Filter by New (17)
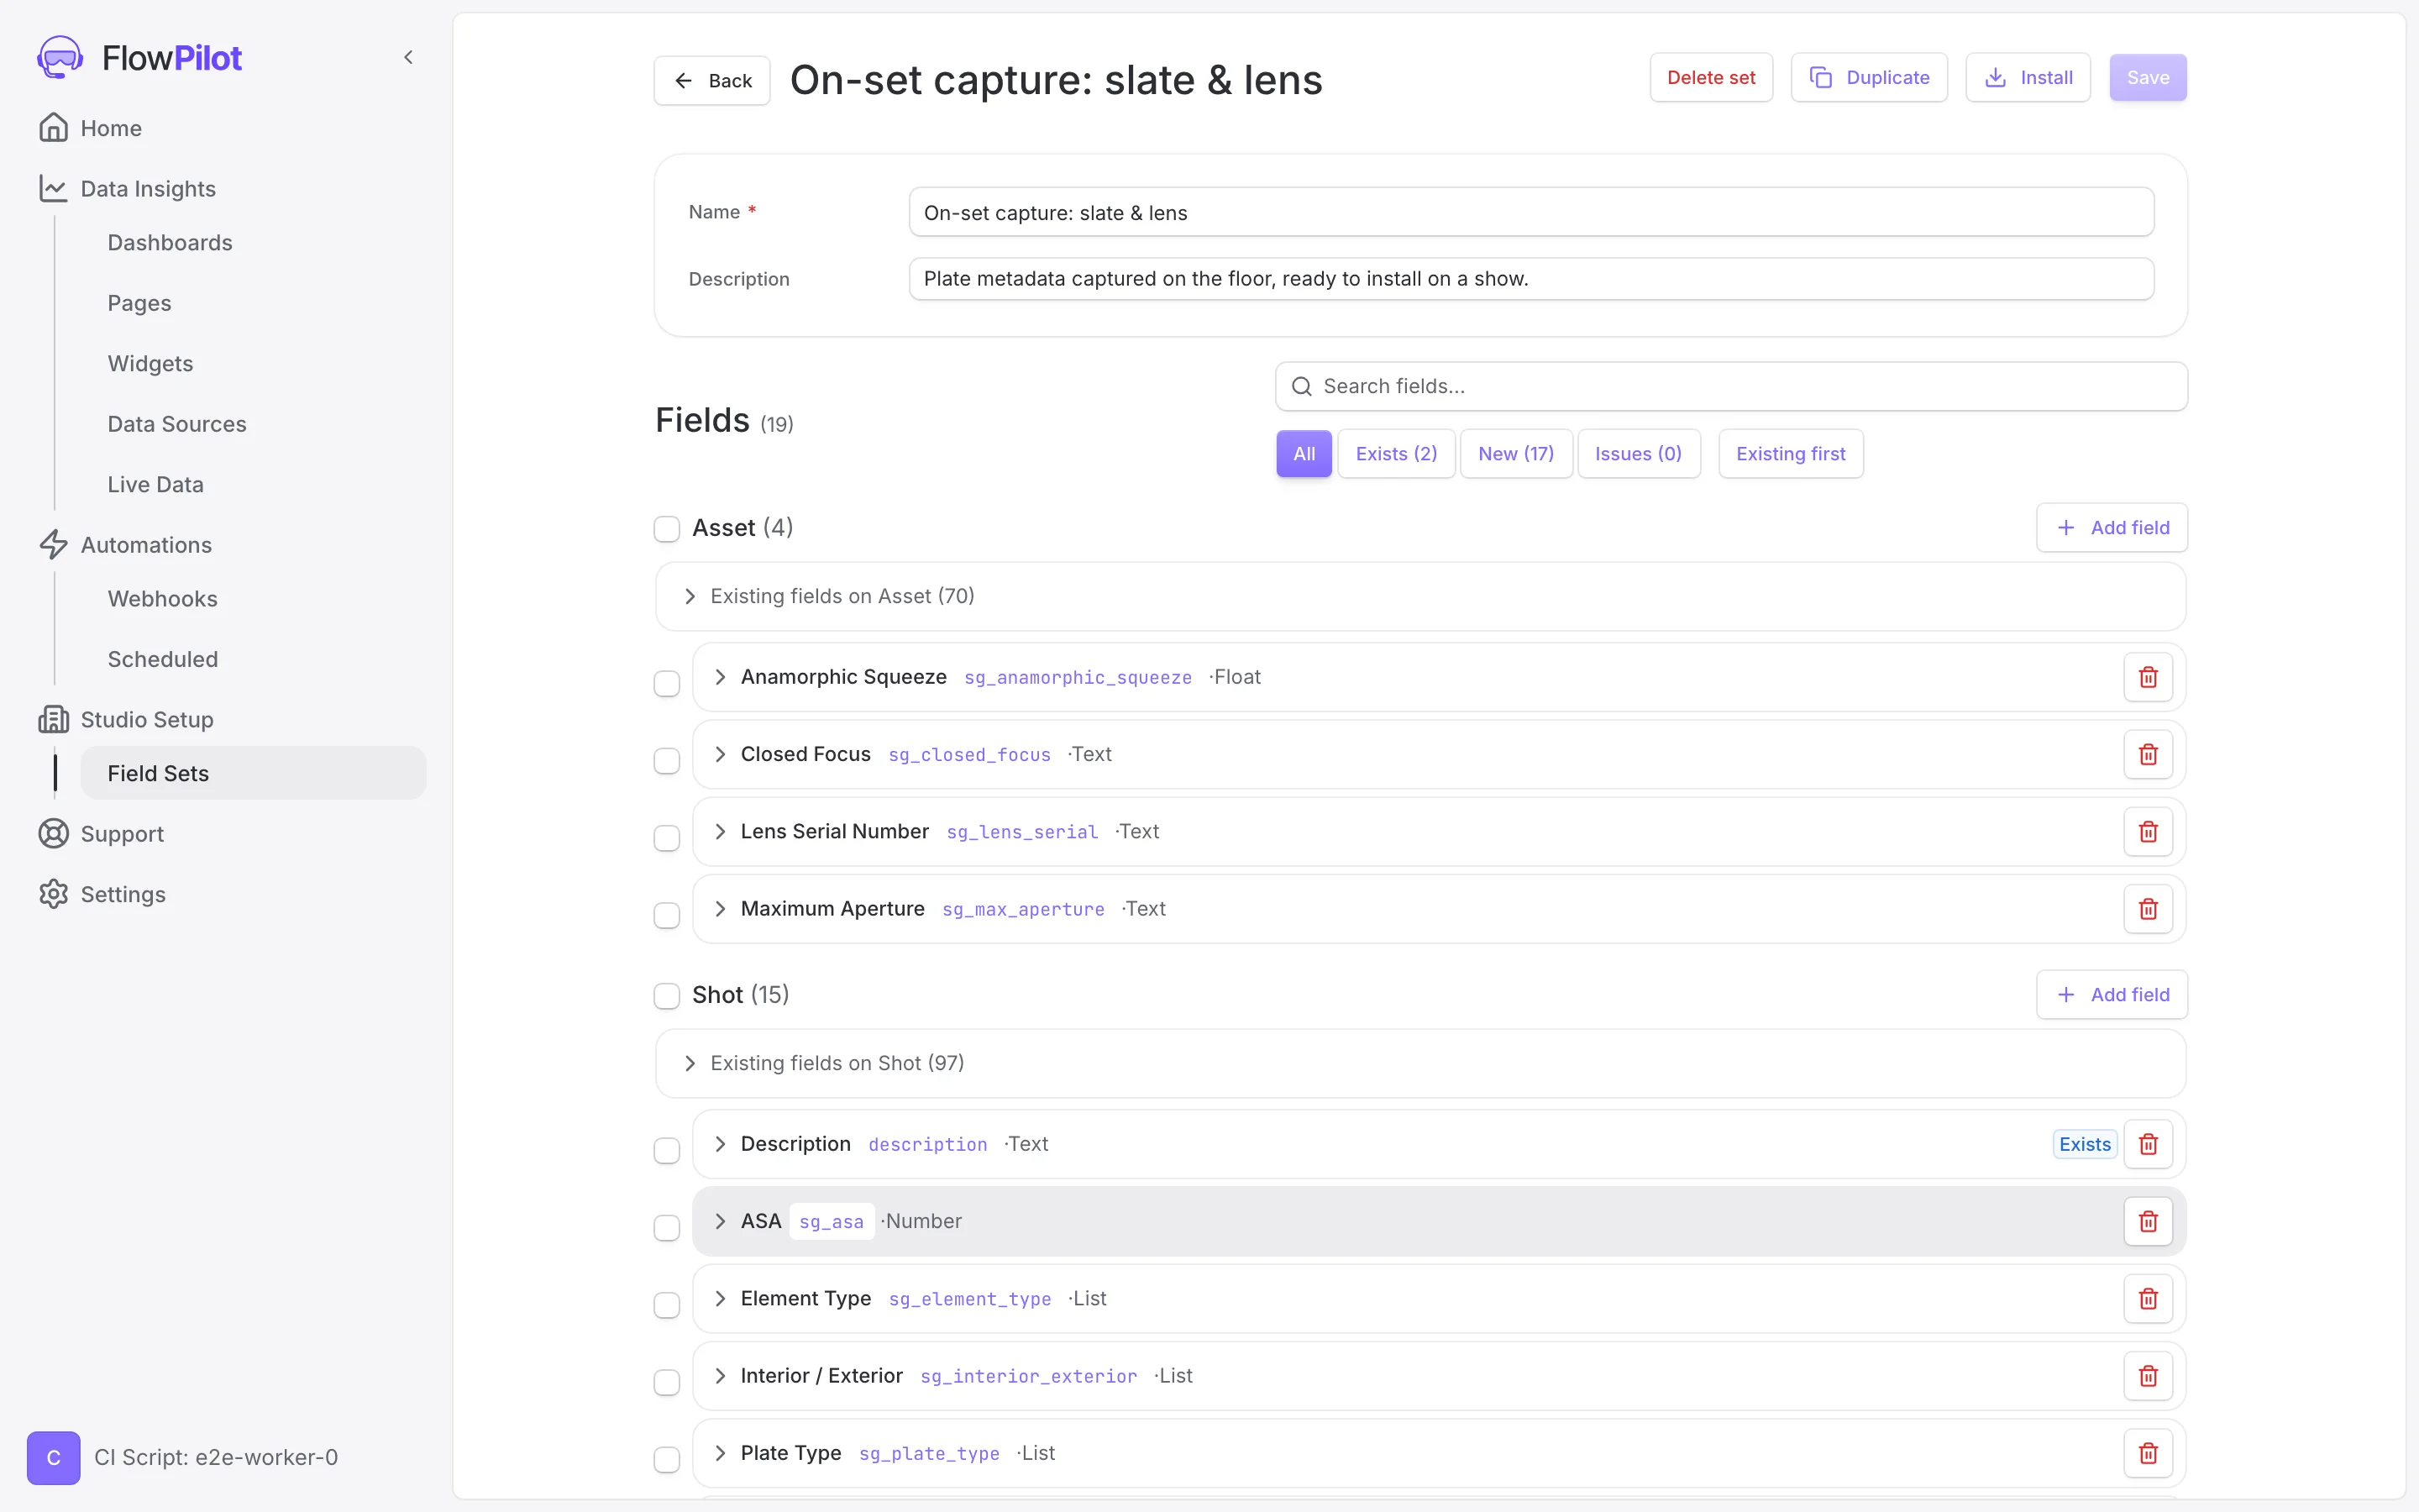This screenshot has height=1512, width=2419. point(1515,454)
